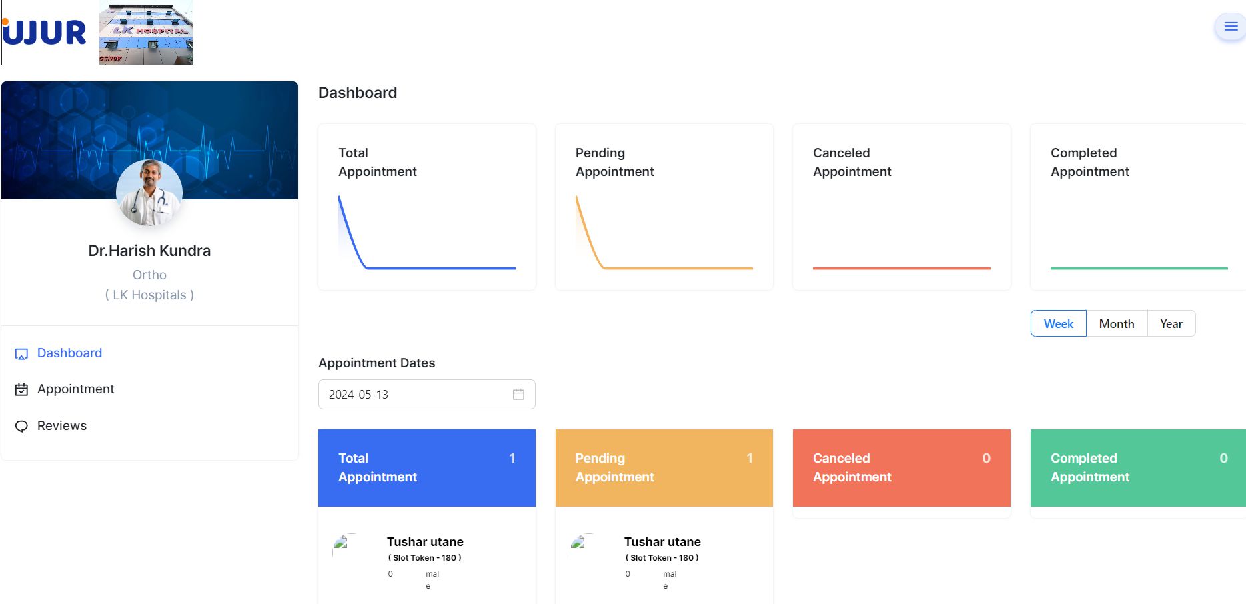Click the UJUR logo
The image size is (1246, 604).
click(x=44, y=32)
